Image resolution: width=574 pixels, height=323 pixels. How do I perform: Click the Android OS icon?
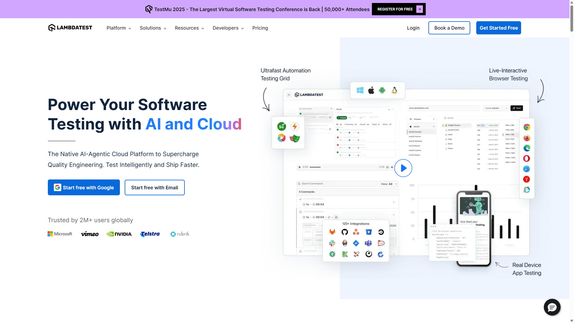pyautogui.click(x=382, y=90)
